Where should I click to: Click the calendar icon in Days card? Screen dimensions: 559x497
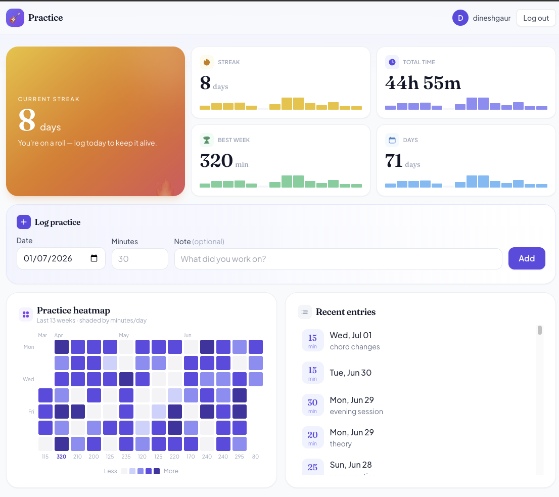click(392, 140)
